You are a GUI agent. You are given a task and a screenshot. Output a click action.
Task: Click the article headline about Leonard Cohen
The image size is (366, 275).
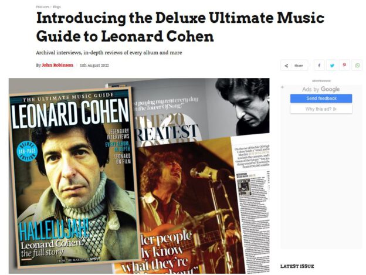pos(180,27)
